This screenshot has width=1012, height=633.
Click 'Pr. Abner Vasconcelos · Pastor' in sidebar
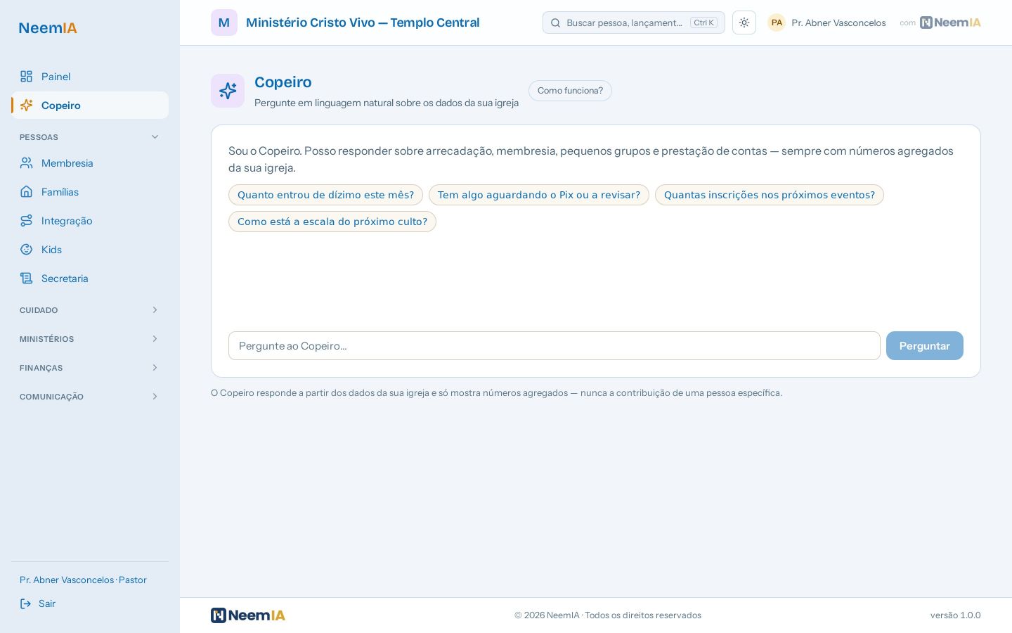pos(83,580)
